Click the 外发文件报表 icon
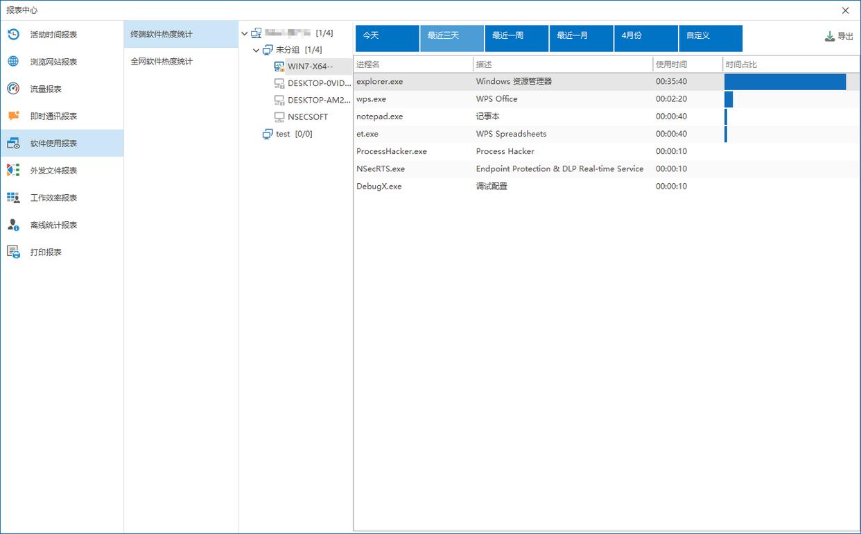The image size is (861, 534). [x=13, y=170]
